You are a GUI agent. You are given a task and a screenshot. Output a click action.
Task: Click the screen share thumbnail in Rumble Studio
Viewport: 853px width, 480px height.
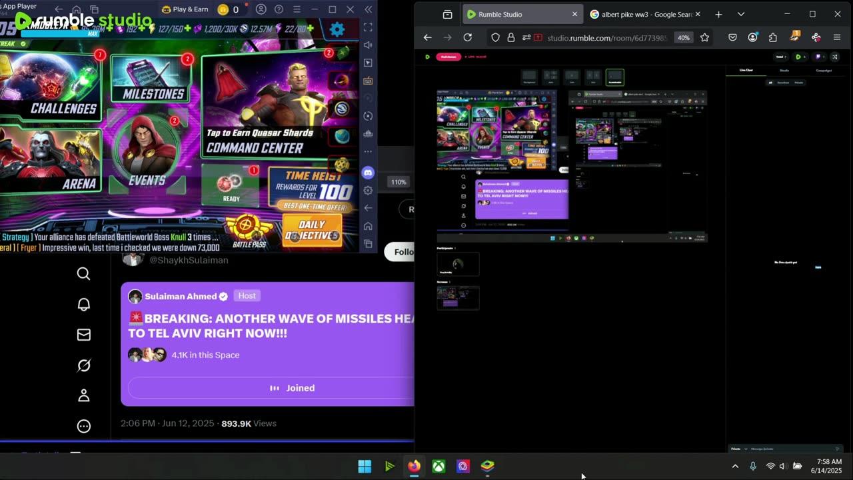[x=458, y=297]
